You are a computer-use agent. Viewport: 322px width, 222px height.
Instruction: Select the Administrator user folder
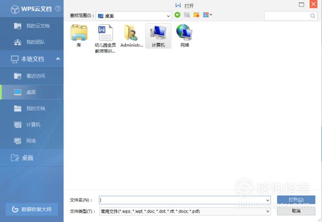[x=132, y=36]
